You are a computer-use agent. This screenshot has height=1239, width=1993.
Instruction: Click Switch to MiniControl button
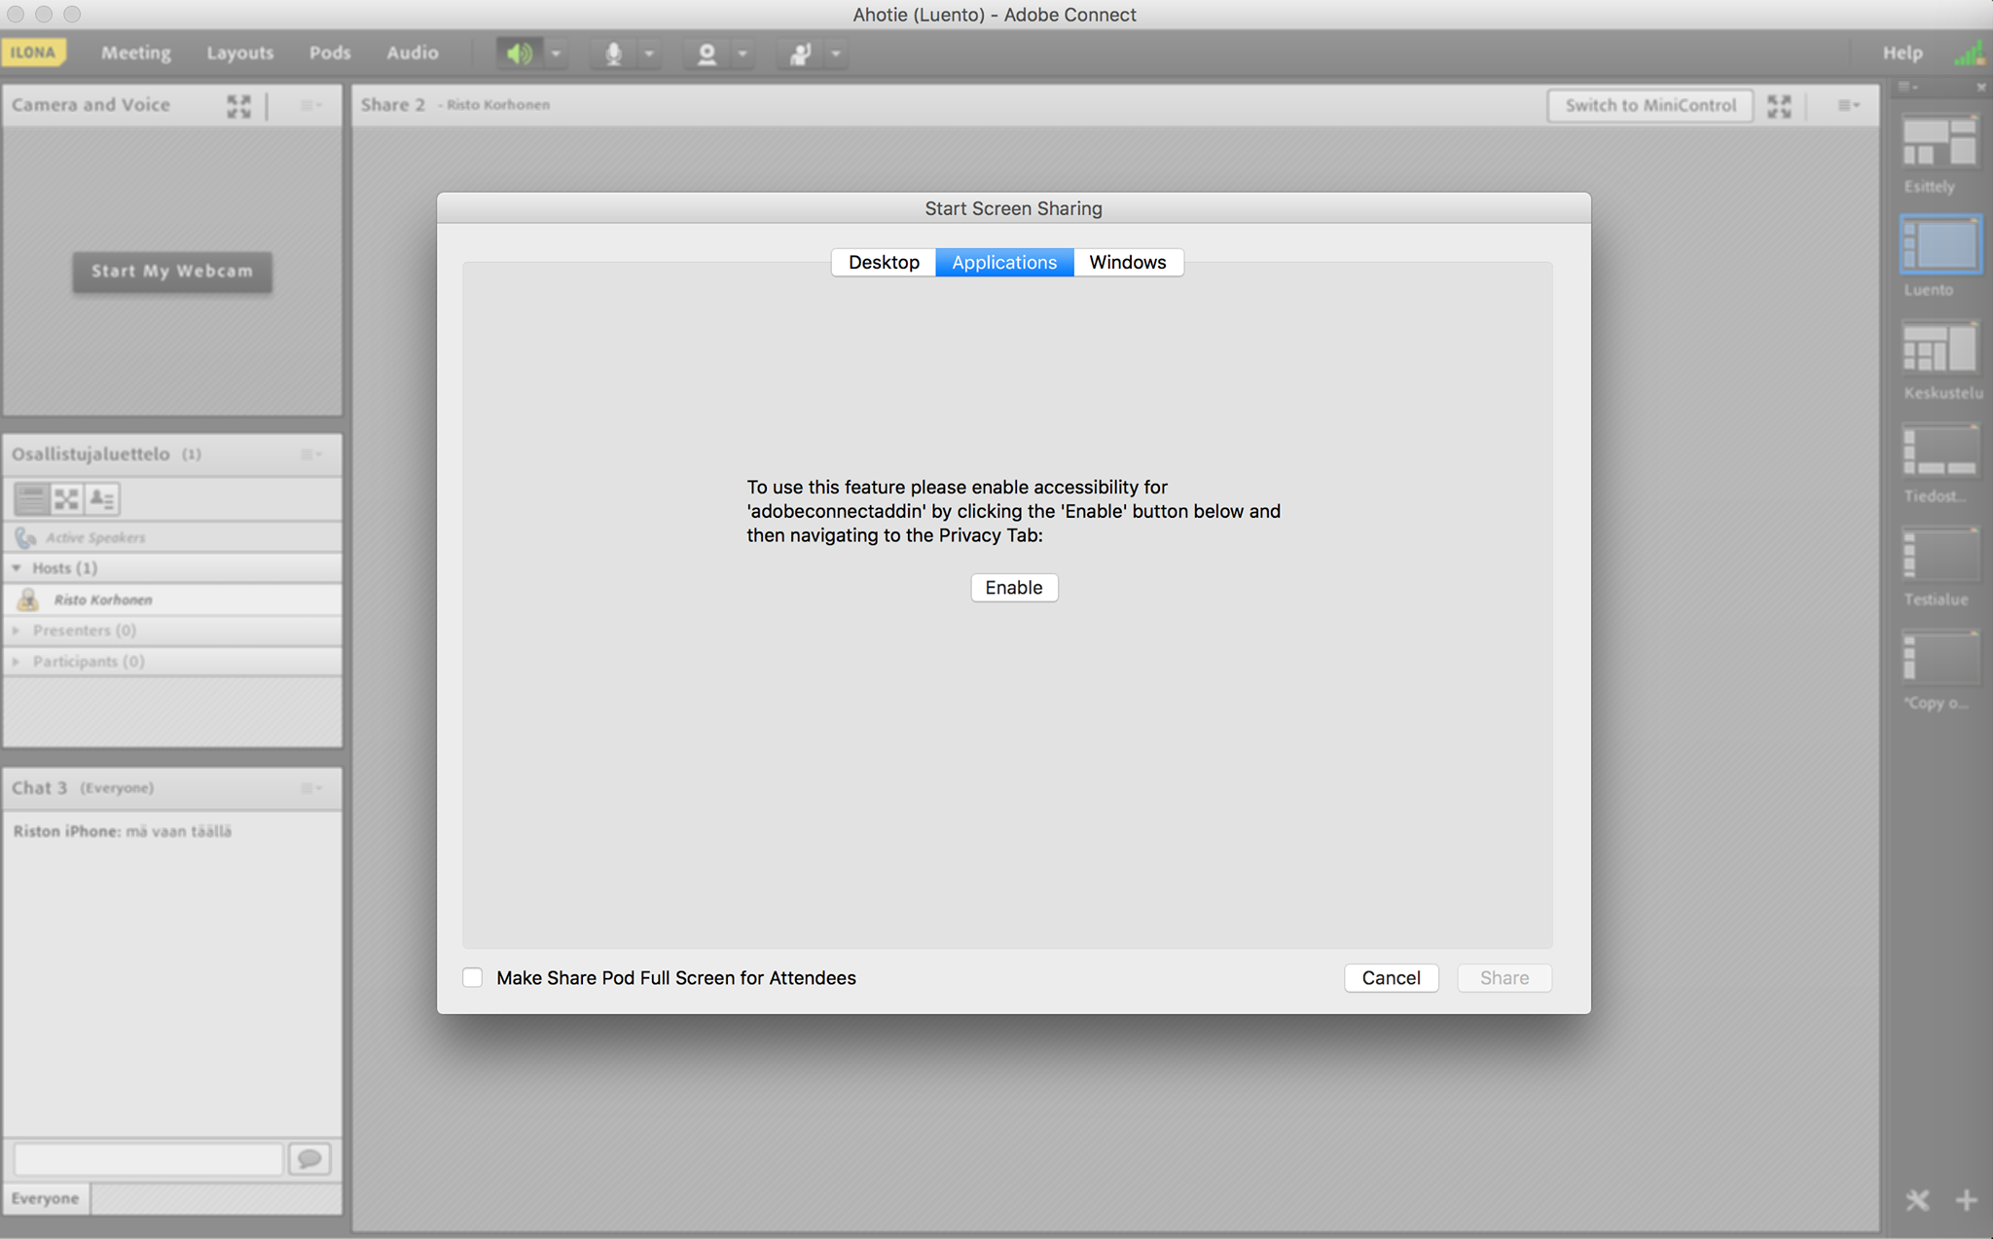pos(1650,105)
